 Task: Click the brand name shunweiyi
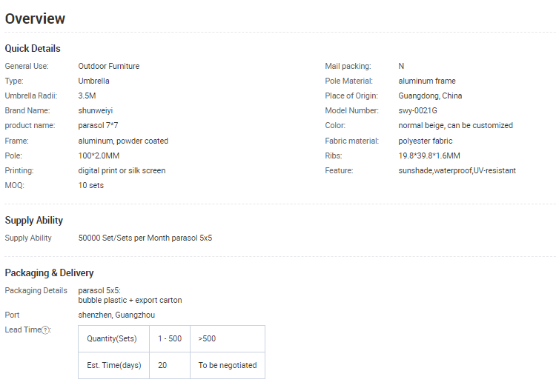point(96,110)
